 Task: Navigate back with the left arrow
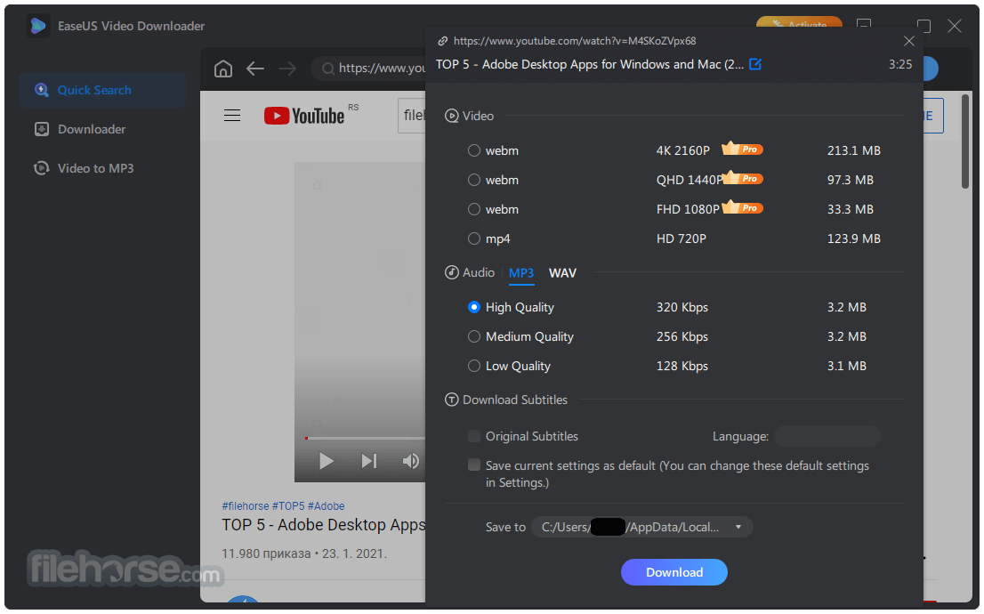point(254,69)
